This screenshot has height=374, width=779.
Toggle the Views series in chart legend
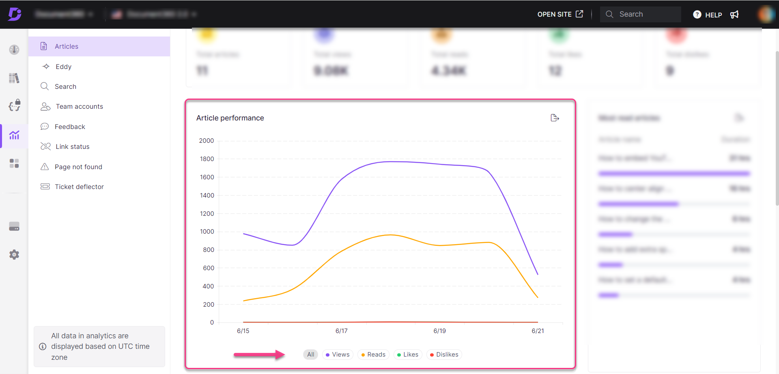pyautogui.click(x=338, y=355)
